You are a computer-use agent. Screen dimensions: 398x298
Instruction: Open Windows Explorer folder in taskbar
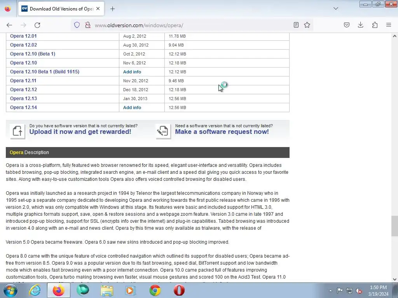pos(107,290)
